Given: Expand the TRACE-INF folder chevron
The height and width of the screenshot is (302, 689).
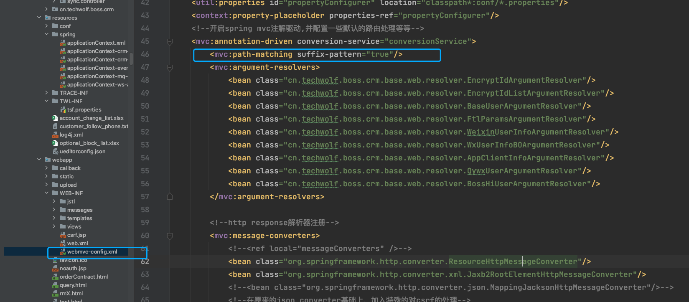Looking at the screenshot, I should 46,93.
